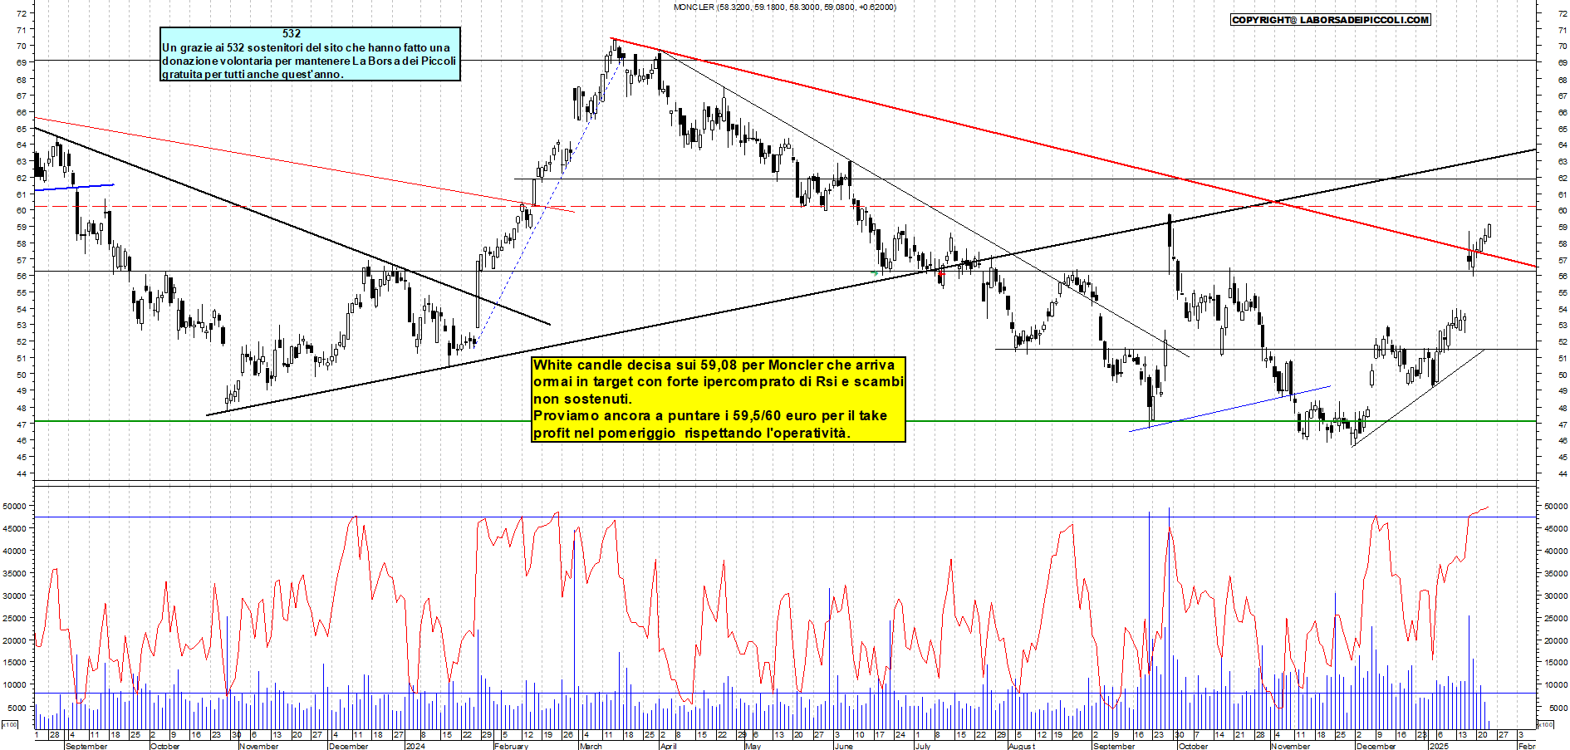
Task: Click '60' on the right price axis
Action: pyautogui.click(x=1563, y=210)
